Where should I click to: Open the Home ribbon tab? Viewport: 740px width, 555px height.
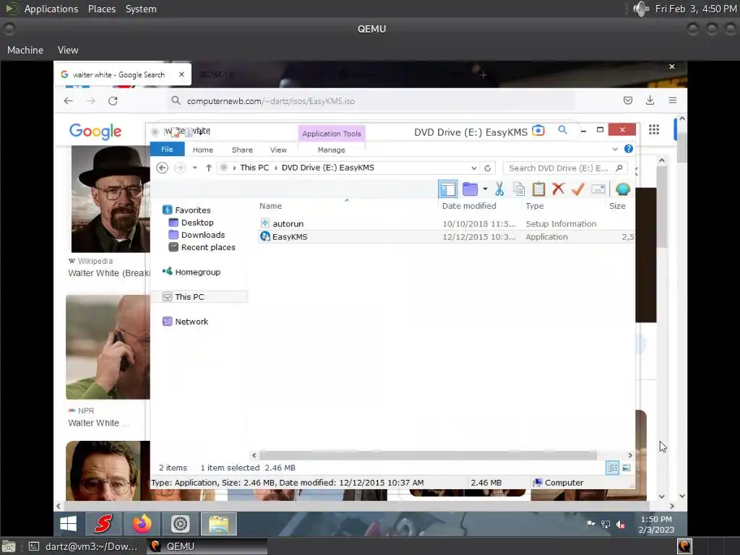pyautogui.click(x=203, y=150)
